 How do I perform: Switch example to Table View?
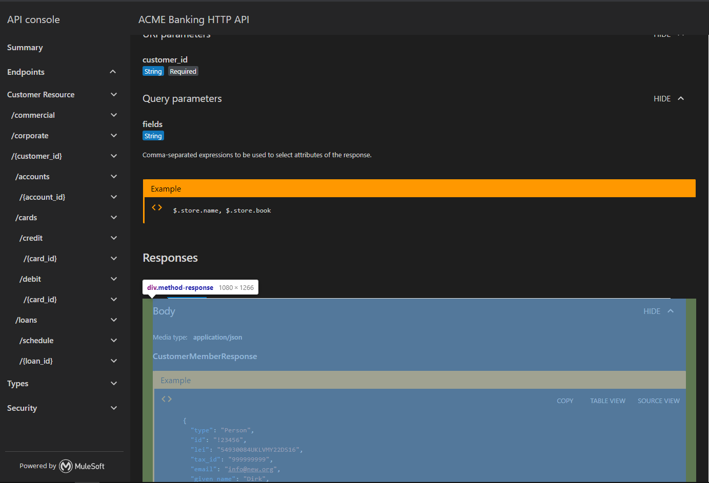pos(607,401)
